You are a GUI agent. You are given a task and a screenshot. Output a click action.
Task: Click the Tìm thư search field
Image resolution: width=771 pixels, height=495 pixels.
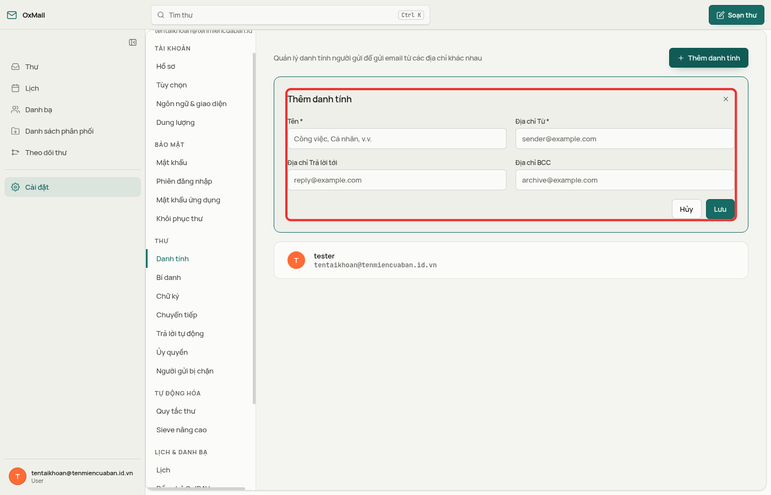point(290,15)
